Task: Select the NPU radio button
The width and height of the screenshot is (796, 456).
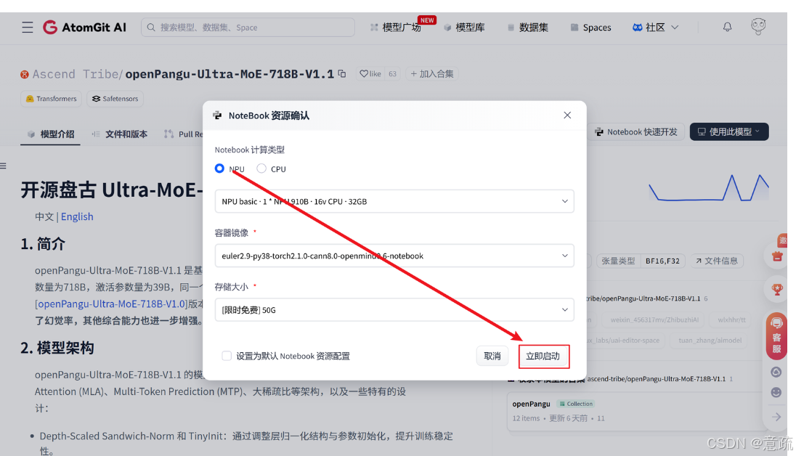Action: pos(220,168)
